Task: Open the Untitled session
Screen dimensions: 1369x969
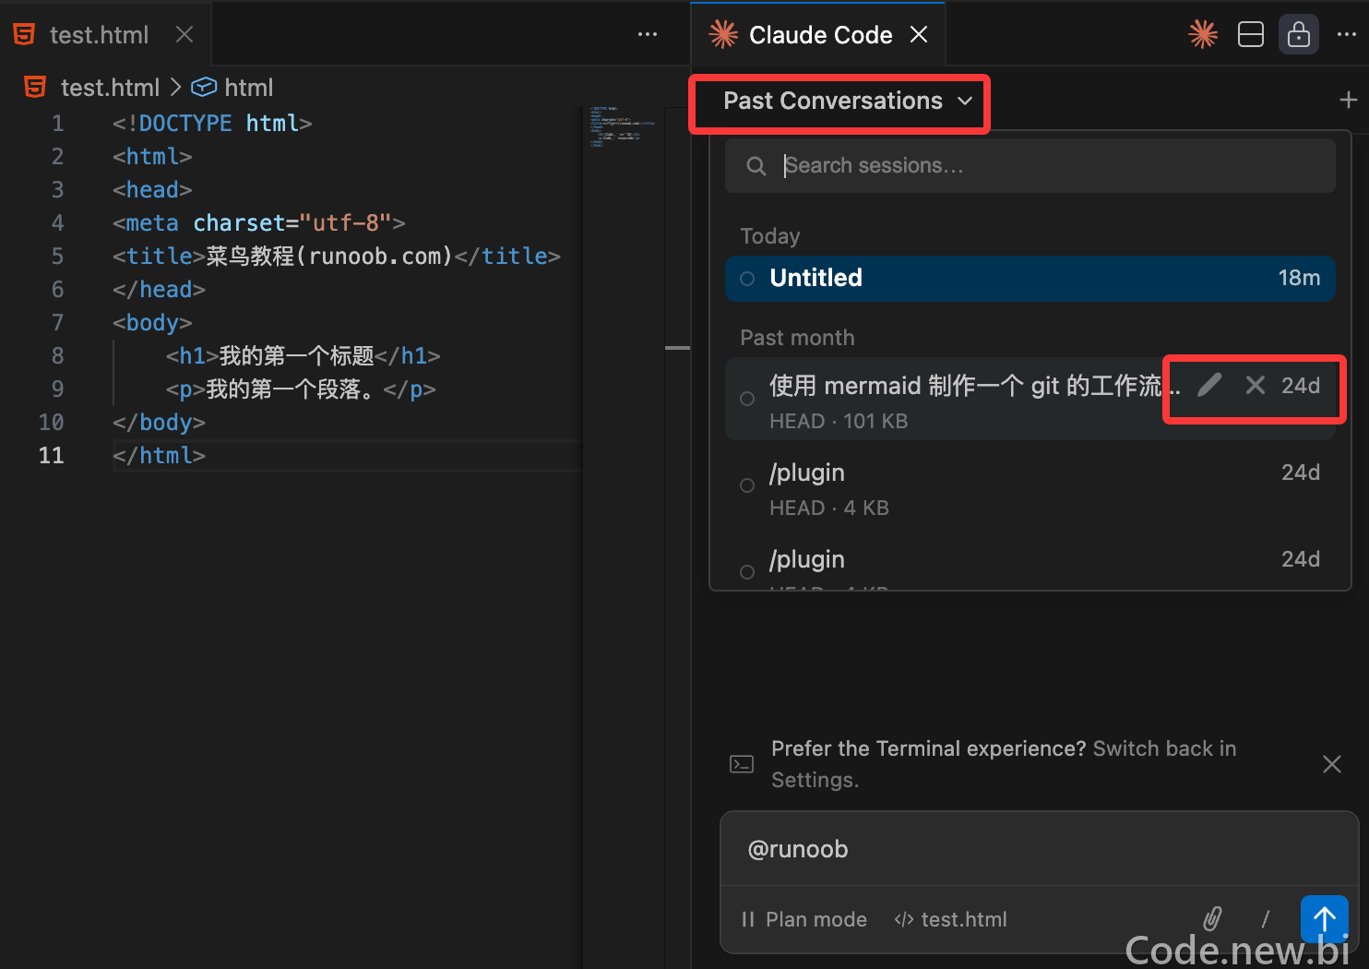Action: (x=1030, y=279)
